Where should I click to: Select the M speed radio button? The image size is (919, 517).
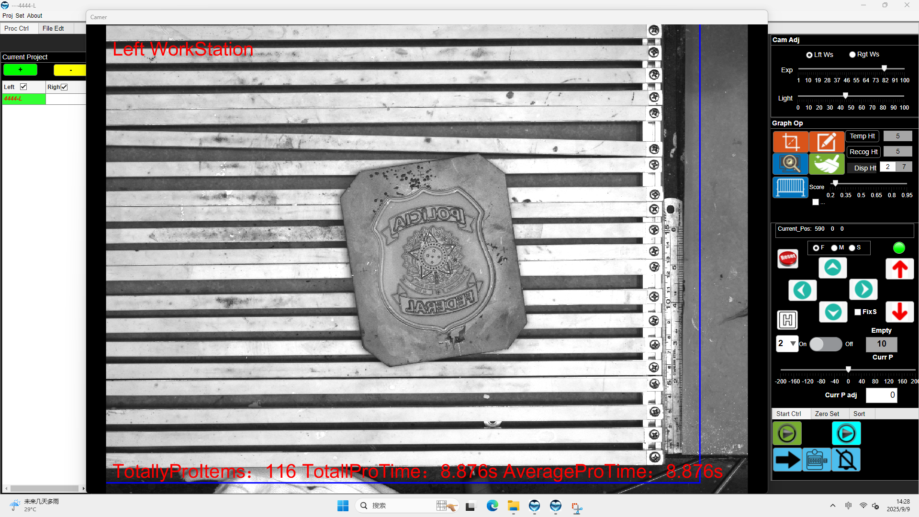(834, 248)
